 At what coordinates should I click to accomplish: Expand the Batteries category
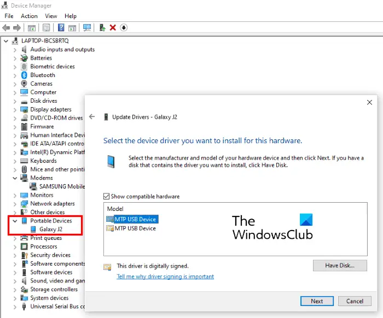coord(15,58)
